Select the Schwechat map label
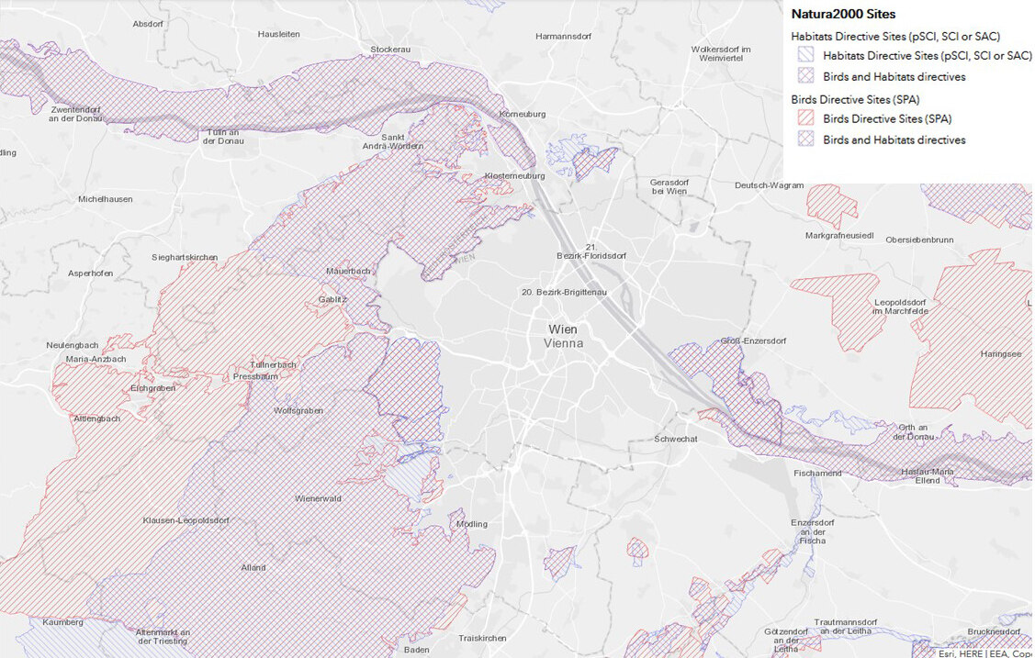 click(x=676, y=440)
